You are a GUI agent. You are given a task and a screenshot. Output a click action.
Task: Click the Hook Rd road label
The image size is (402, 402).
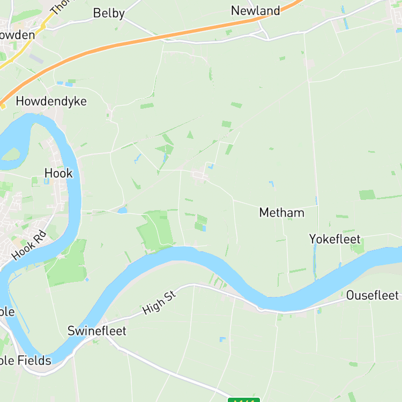coord(29,245)
